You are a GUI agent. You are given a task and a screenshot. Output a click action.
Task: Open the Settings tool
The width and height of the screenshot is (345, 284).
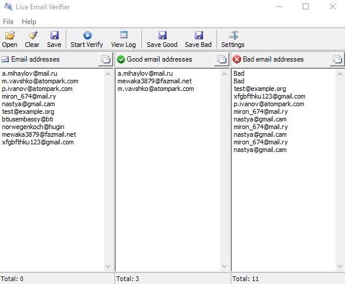pyautogui.click(x=233, y=39)
